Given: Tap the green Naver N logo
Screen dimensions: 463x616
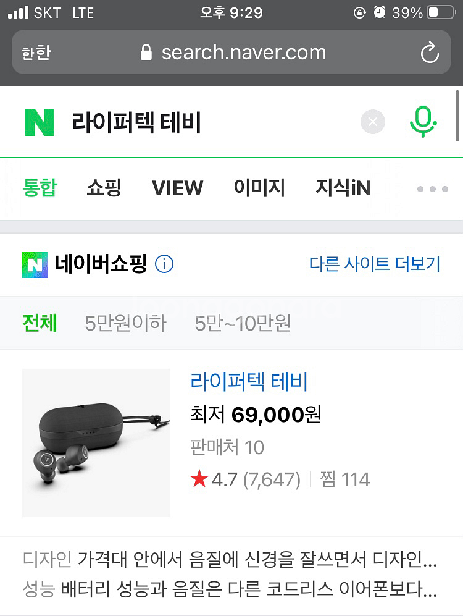Looking at the screenshot, I should [x=40, y=122].
